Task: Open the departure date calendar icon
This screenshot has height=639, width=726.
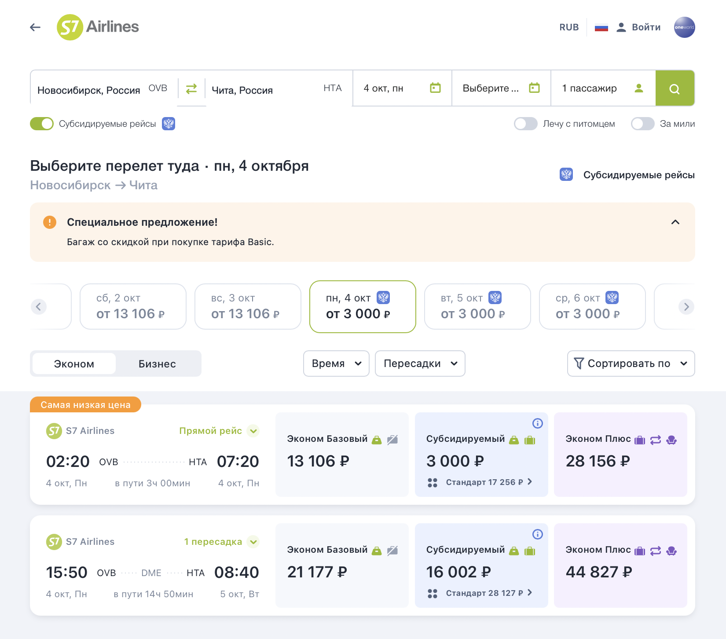Action: [435, 88]
